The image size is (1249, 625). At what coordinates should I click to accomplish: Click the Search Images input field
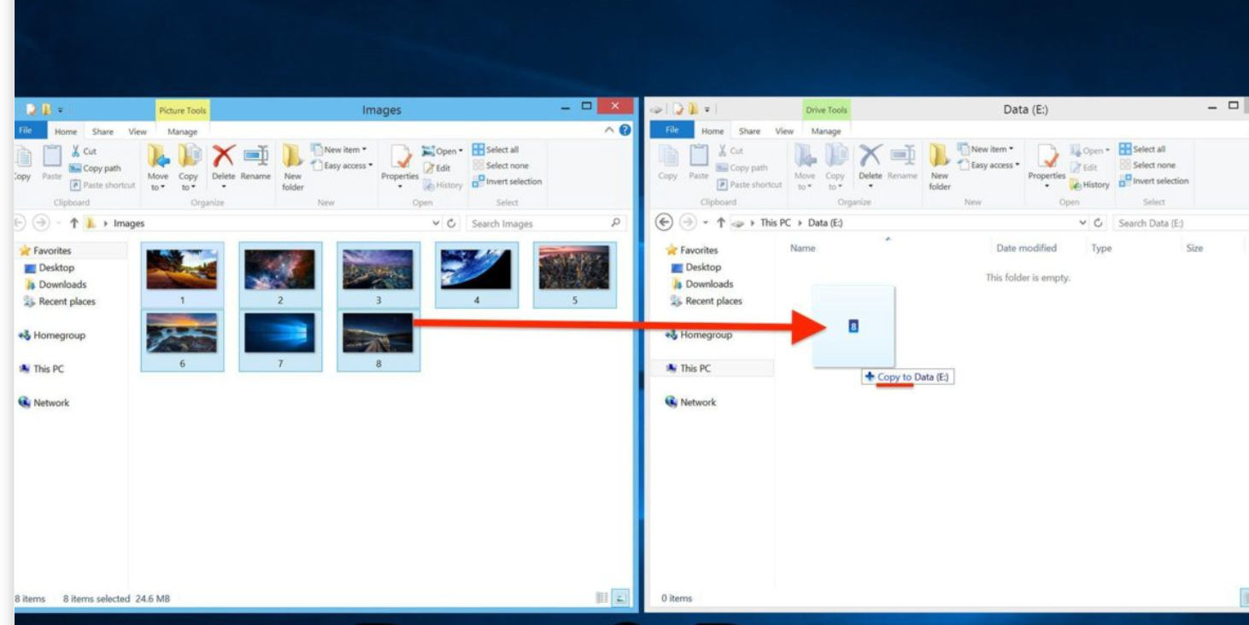click(538, 224)
